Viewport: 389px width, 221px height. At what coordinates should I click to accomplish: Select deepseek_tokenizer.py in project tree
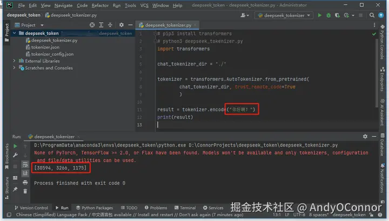[55, 40]
